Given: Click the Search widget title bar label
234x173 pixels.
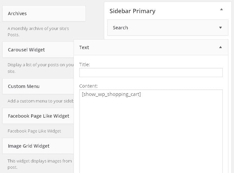Looking at the screenshot, I should pyautogui.click(x=120, y=28).
